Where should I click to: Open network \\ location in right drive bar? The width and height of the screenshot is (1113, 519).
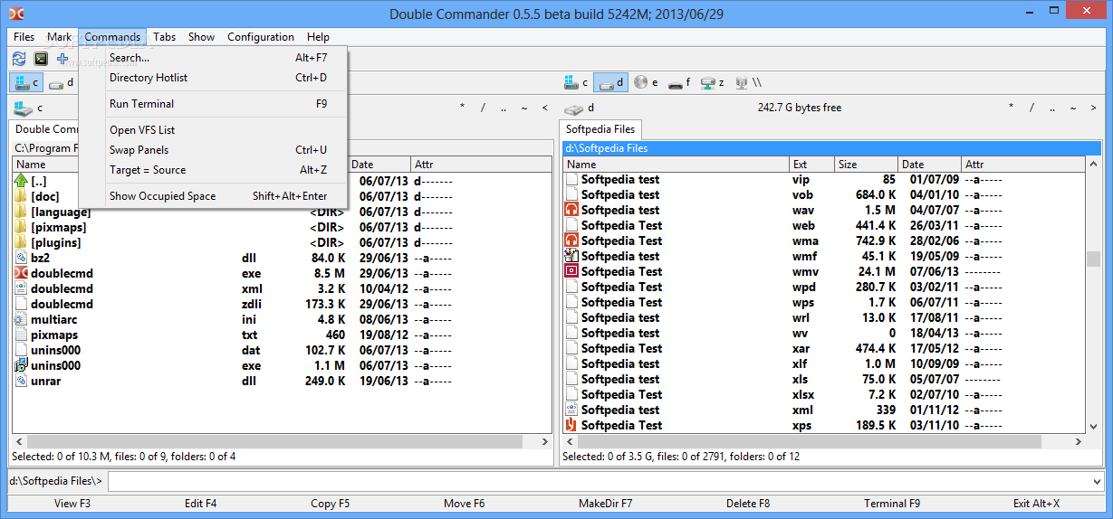[x=748, y=83]
